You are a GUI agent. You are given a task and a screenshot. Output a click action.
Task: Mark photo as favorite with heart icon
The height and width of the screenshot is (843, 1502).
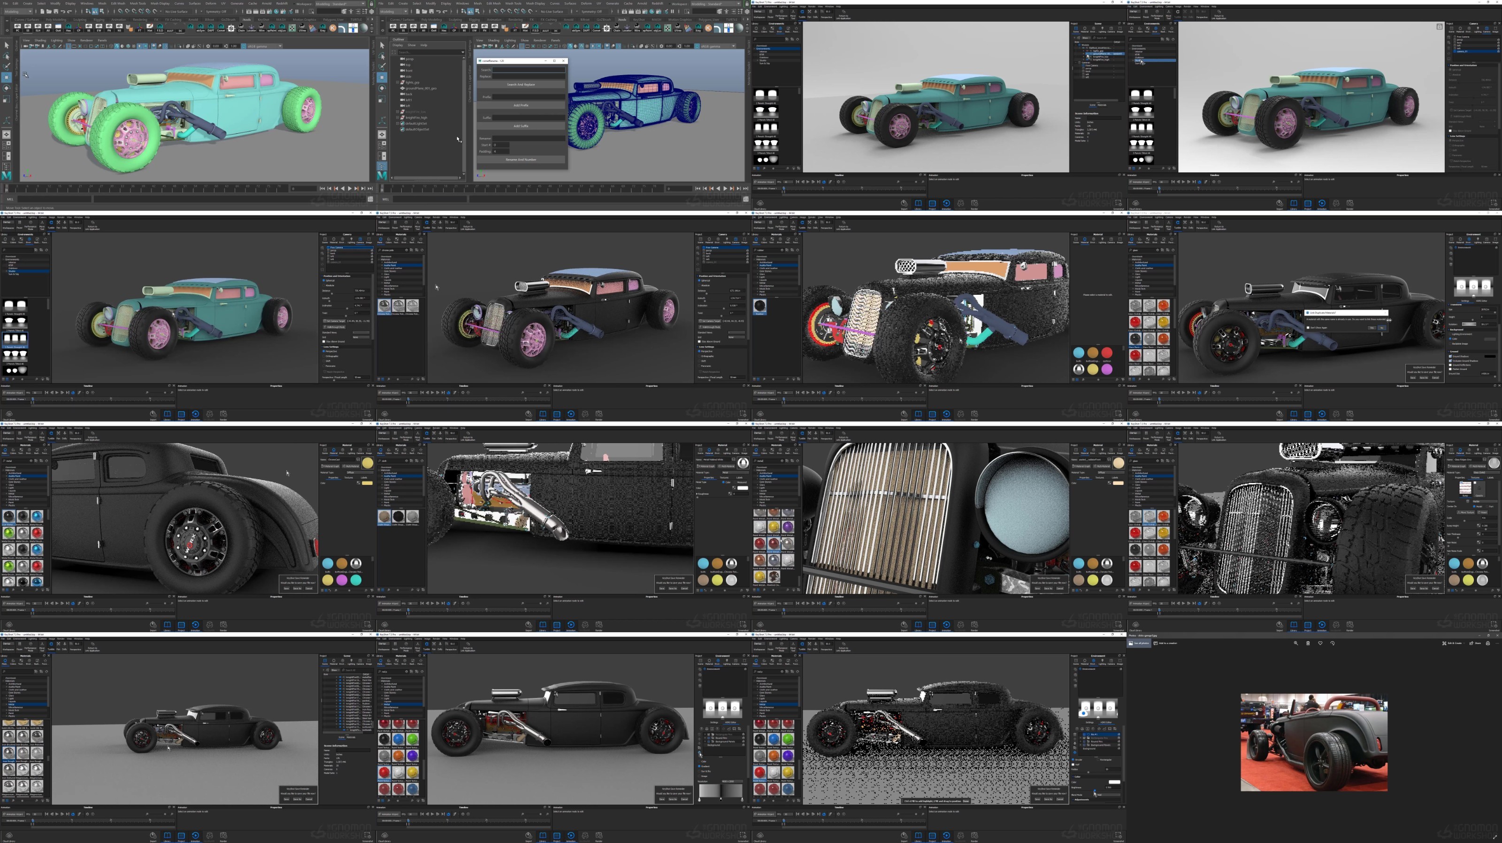click(1320, 643)
